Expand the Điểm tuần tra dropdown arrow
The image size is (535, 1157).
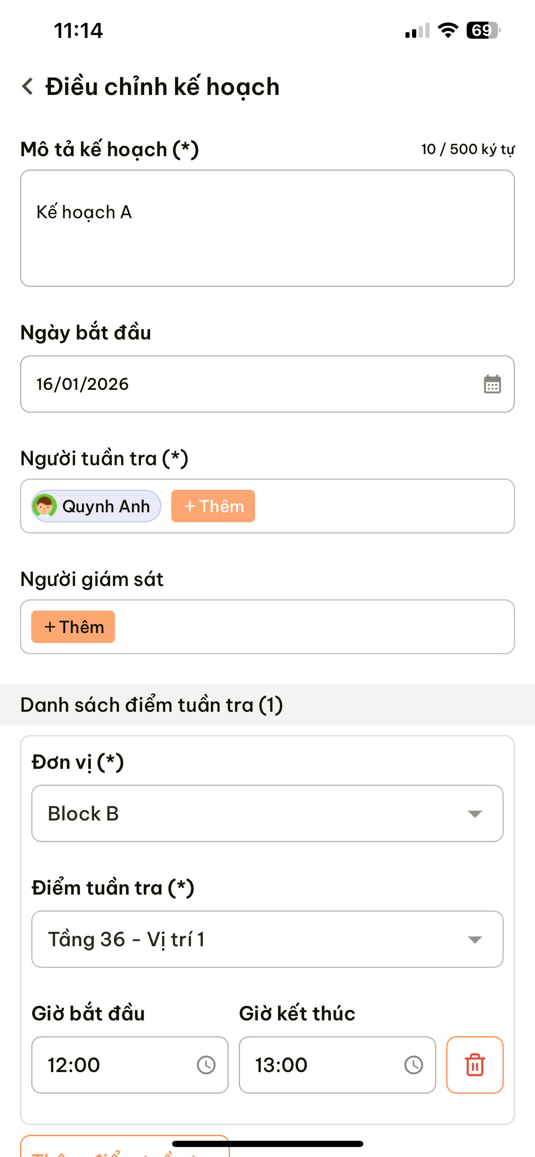tap(474, 940)
